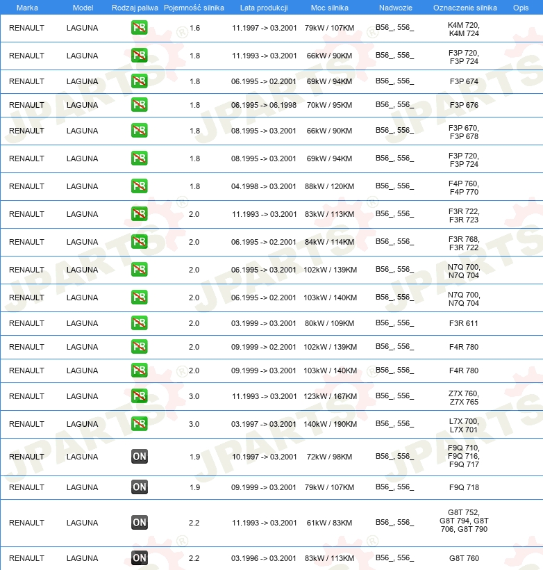
Task: Select the F4R 780 102kW / 139KM row
Action: point(271,347)
